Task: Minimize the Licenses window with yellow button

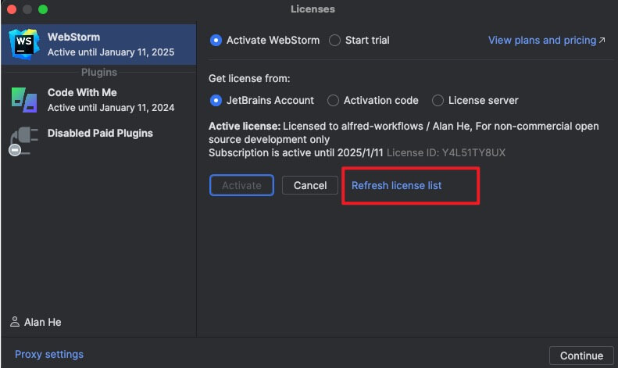Action: pyautogui.click(x=27, y=9)
